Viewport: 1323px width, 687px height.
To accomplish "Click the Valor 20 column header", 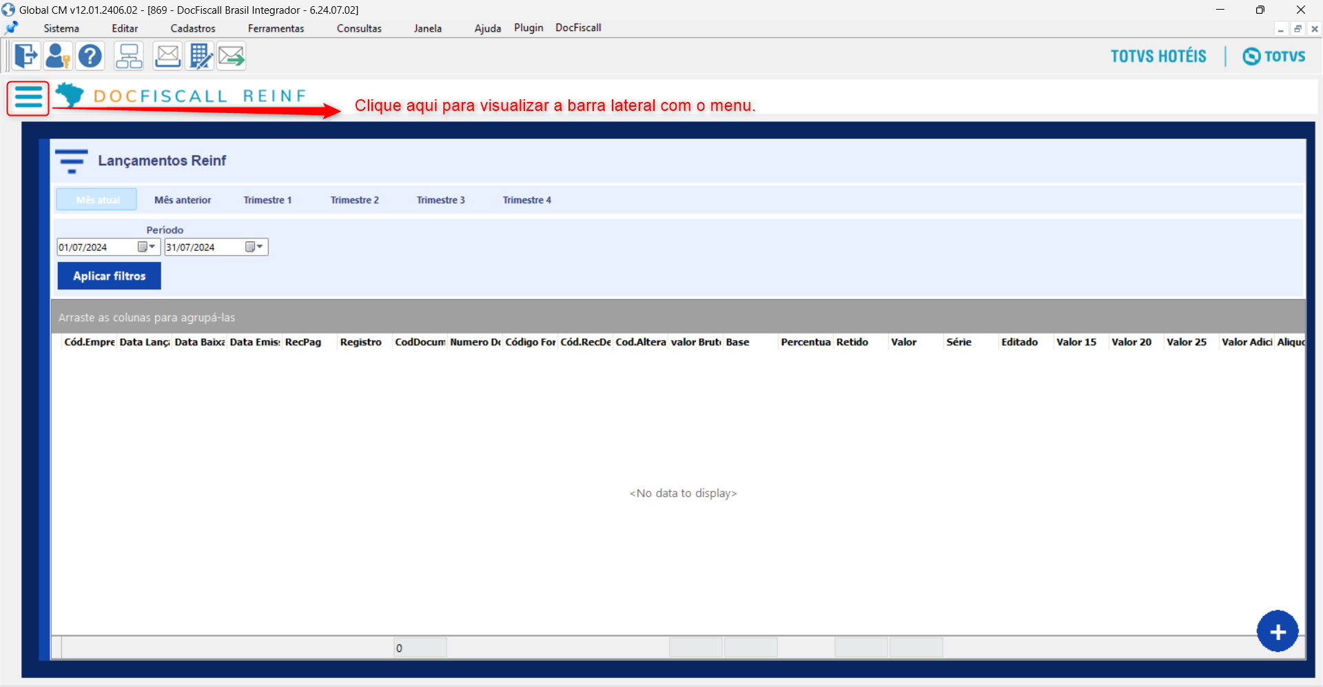I will 1136,342.
